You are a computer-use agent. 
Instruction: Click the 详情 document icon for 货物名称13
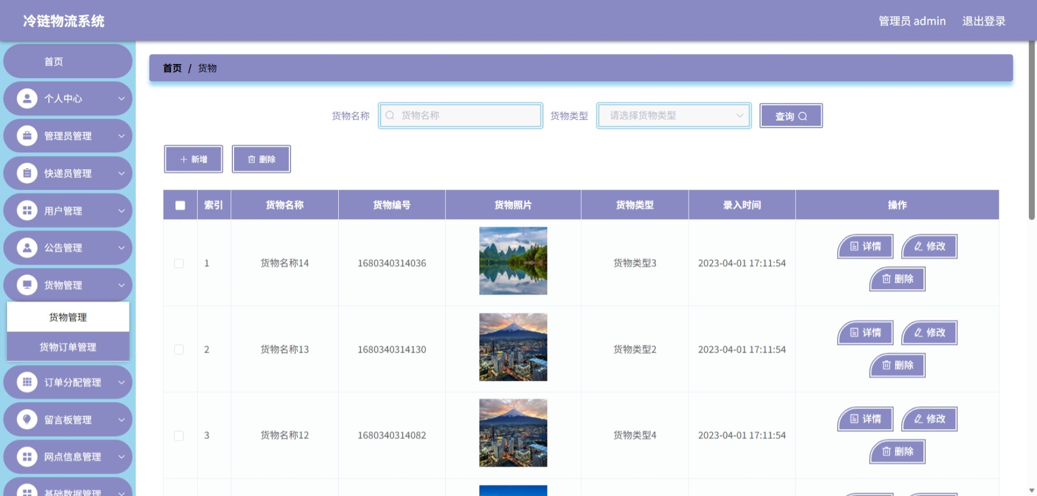click(854, 333)
